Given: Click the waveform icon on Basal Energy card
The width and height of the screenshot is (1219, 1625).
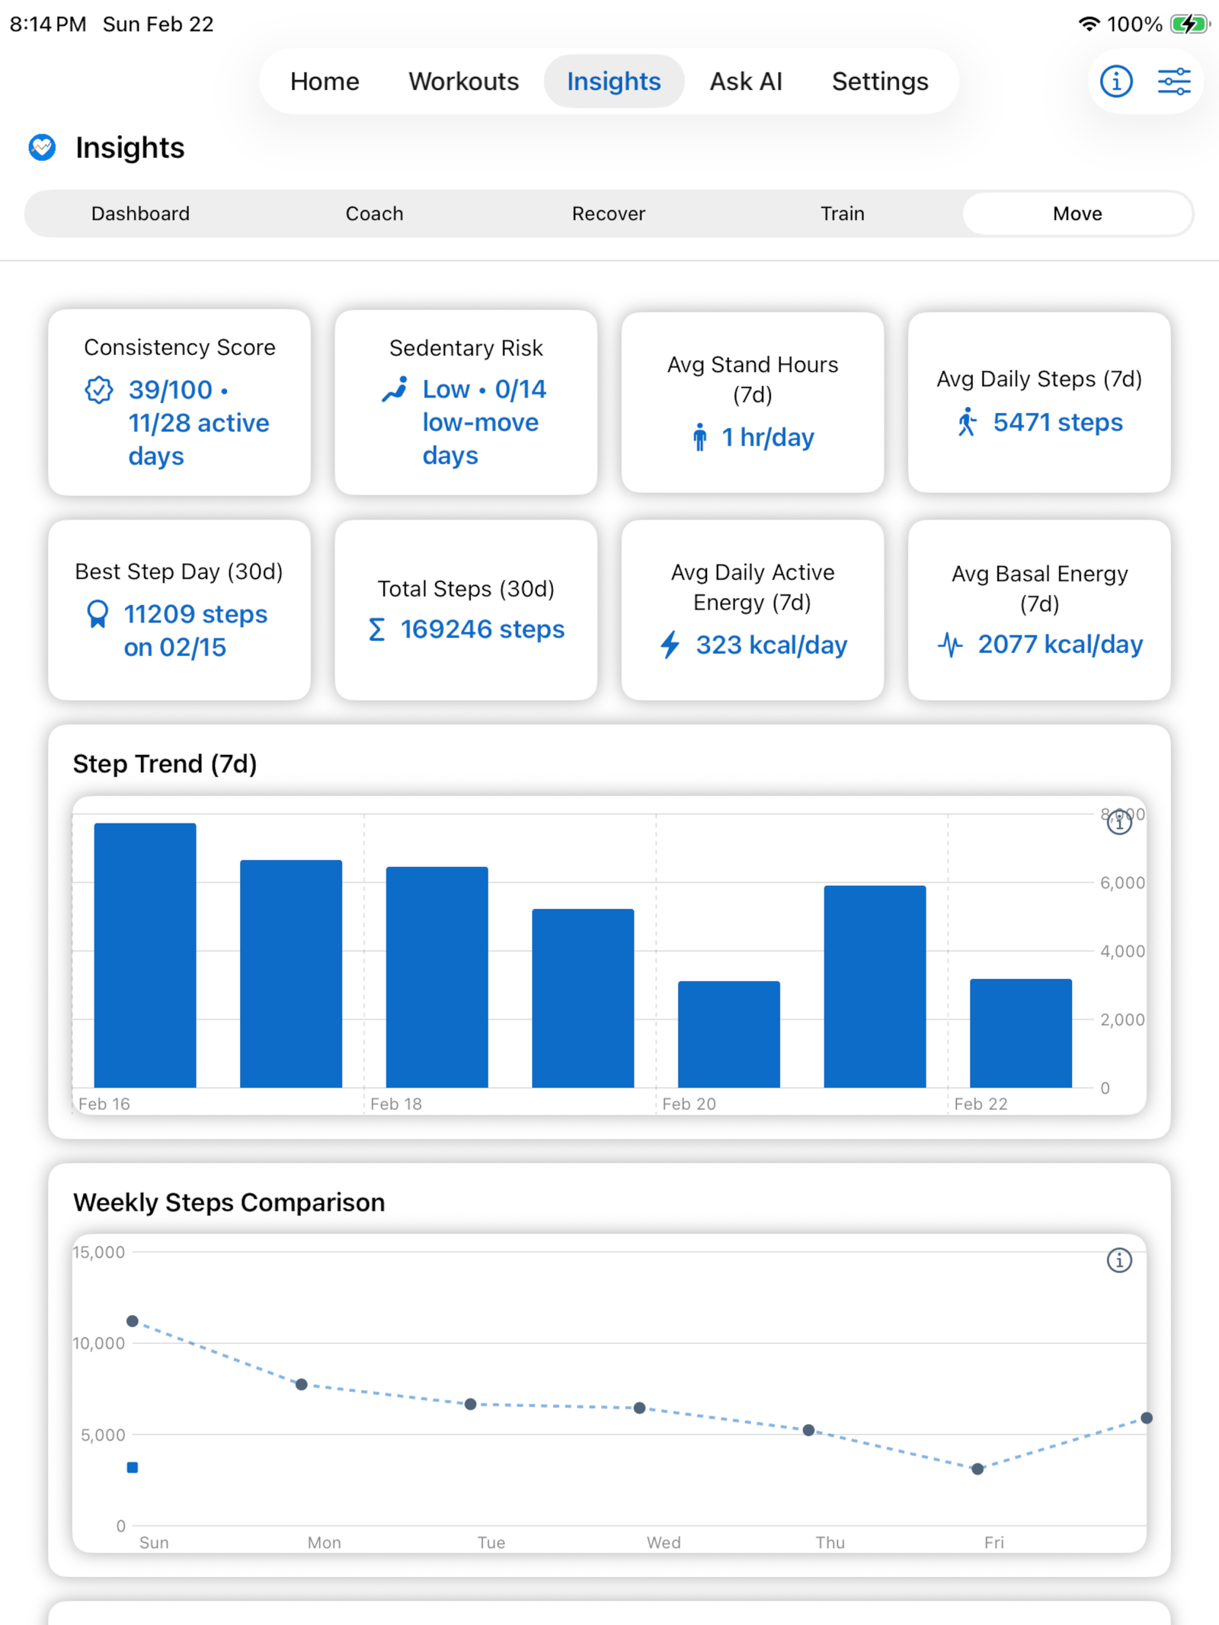Looking at the screenshot, I should click(x=950, y=645).
